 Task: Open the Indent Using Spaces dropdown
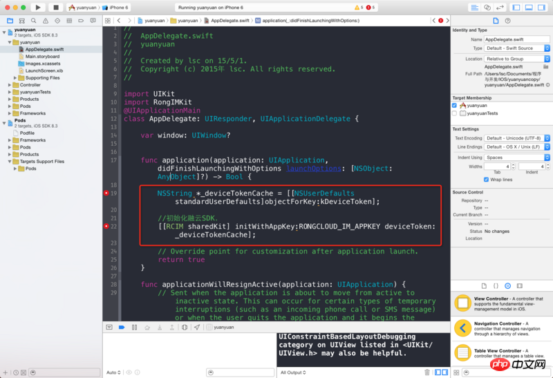pos(516,158)
